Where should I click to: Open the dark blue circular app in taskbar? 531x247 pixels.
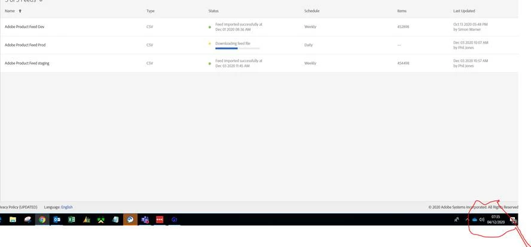pyautogui.click(x=175, y=220)
